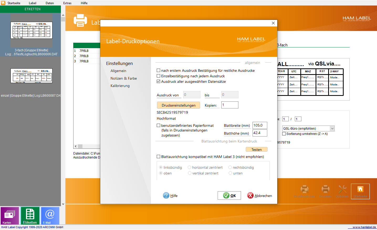Image resolution: width=377 pixels, height=230 pixels.
Task: Select oben radio option
Action: click(x=161, y=173)
